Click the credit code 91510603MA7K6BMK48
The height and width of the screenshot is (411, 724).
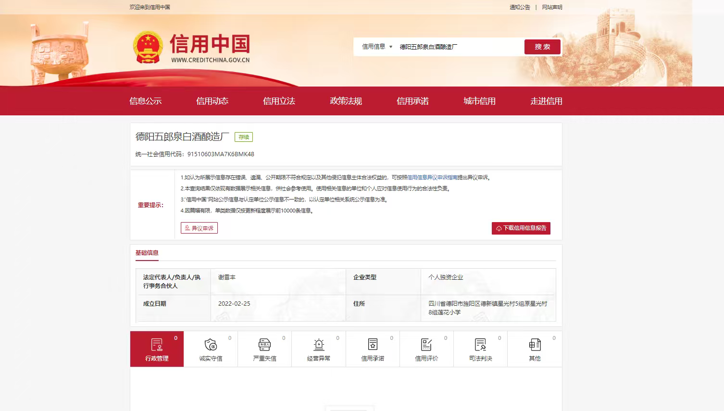[x=221, y=154]
